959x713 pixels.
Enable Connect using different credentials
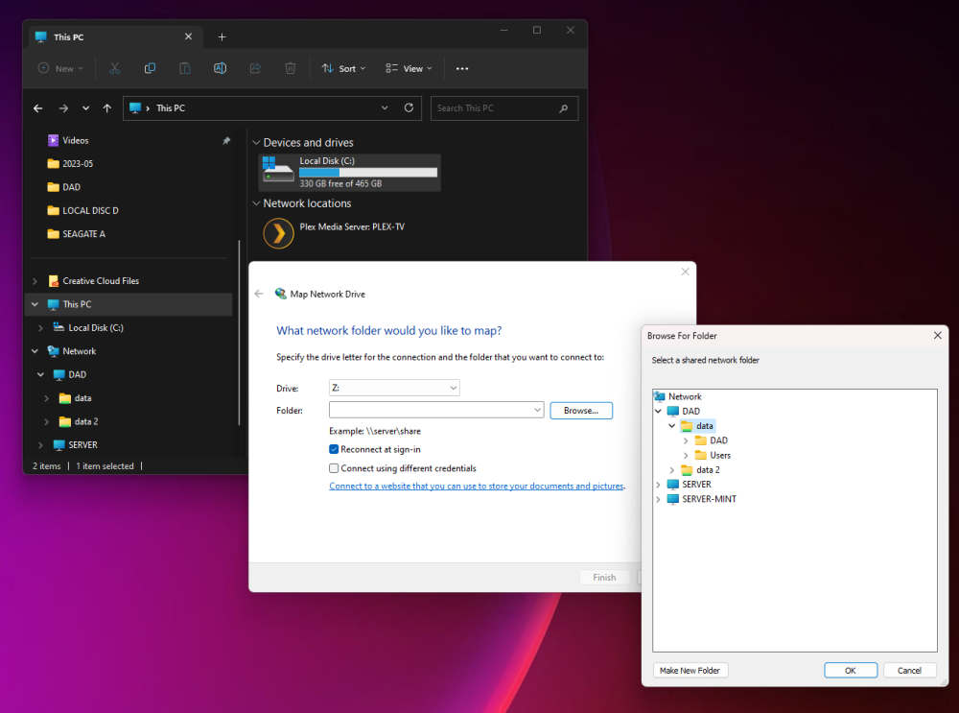click(334, 468)
